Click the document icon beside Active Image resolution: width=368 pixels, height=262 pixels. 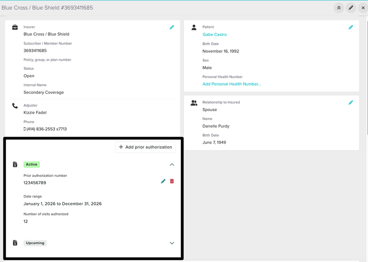click(x=15, y=164)
